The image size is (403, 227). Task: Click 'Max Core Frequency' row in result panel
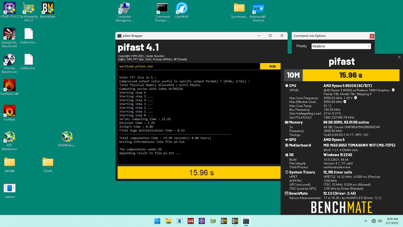point(323,98)
